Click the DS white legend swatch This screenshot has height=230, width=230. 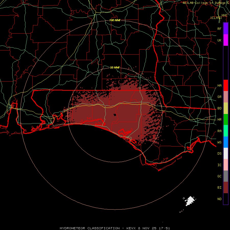pyautogui.click(x=226, y=153)
